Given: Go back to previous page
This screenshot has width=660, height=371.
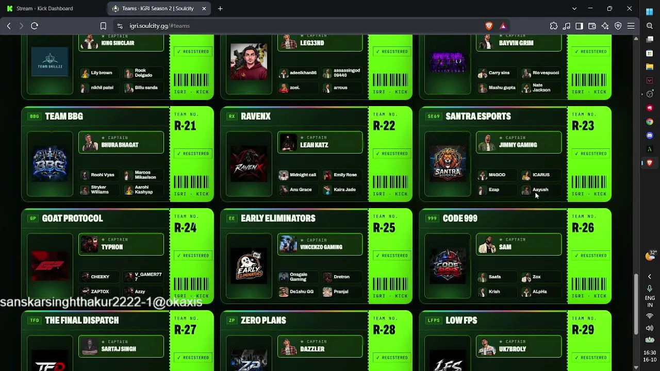Looking at the screenshot, I should tap(9, 26).
